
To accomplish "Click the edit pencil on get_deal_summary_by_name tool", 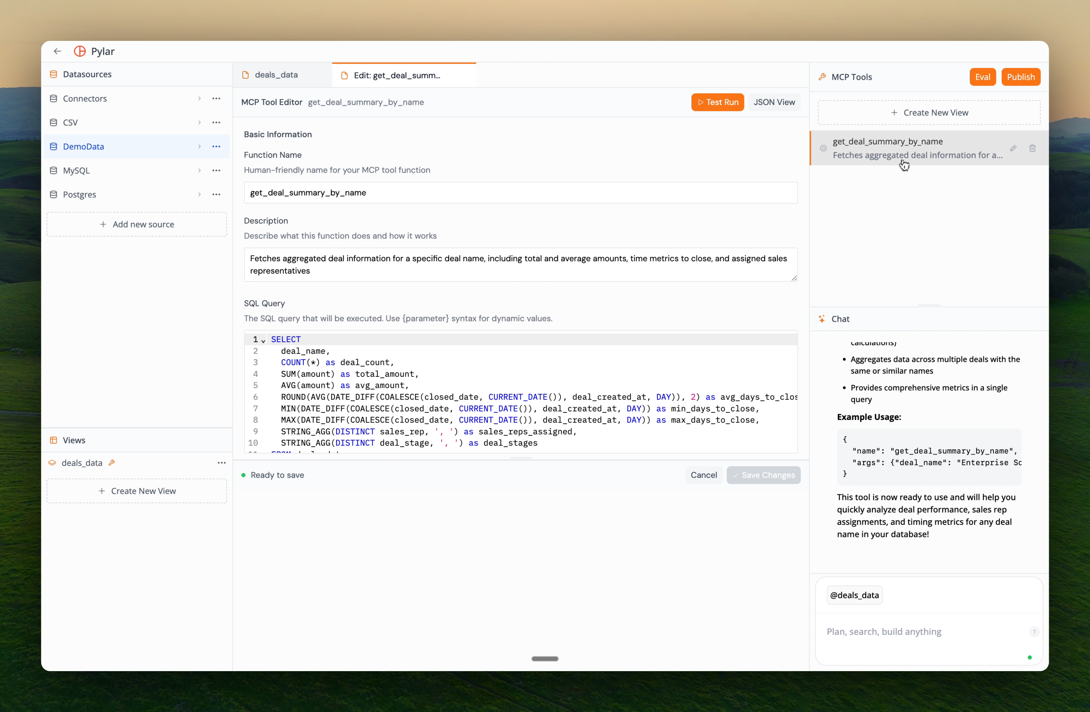I will [1014, 148].
